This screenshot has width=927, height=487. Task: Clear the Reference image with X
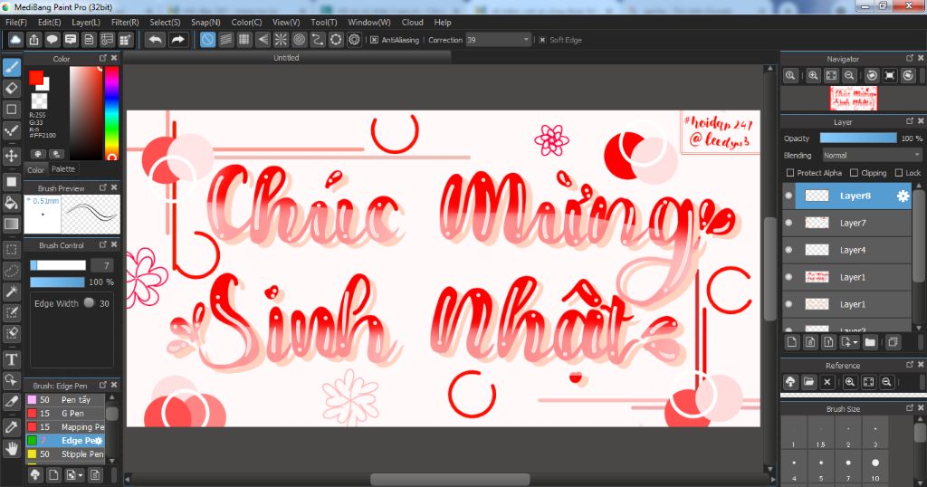coord(827,382)
